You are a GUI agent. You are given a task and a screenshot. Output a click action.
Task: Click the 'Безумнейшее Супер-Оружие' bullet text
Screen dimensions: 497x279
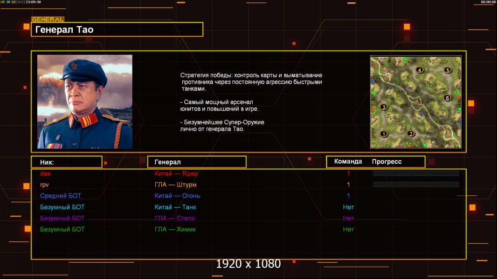(x=222, y=126)
